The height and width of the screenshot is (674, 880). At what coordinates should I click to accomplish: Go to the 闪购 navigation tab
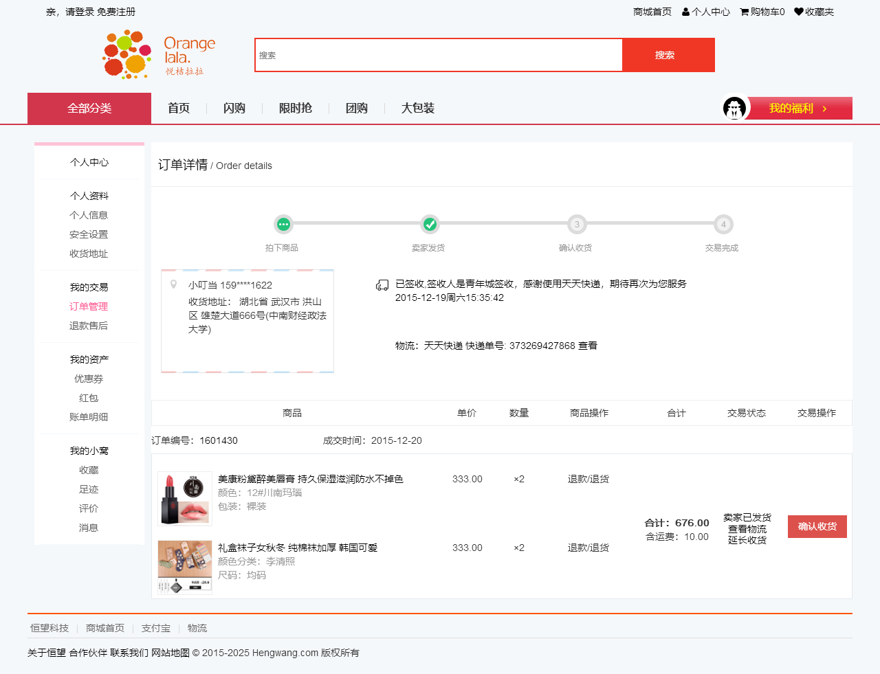(x=234, y=109)
